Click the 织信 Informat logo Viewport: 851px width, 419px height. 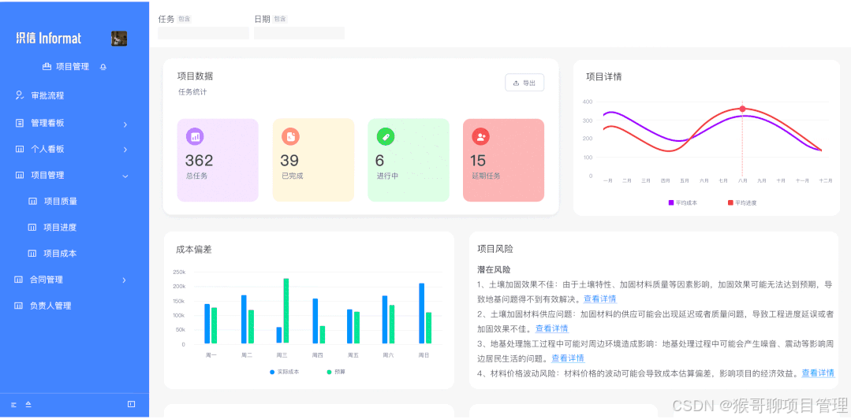(49, 38)
